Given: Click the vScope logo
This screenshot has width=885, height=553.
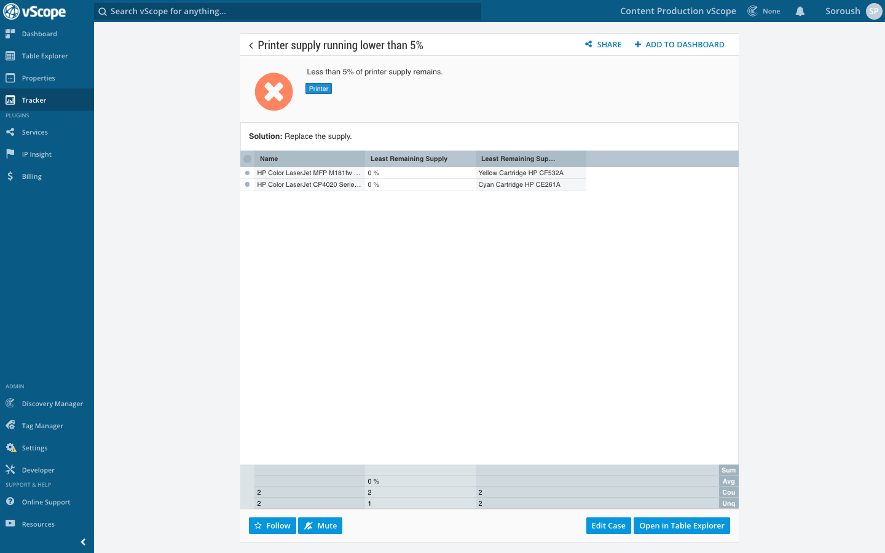Looking at the screenshot, I should click(34, 11).
